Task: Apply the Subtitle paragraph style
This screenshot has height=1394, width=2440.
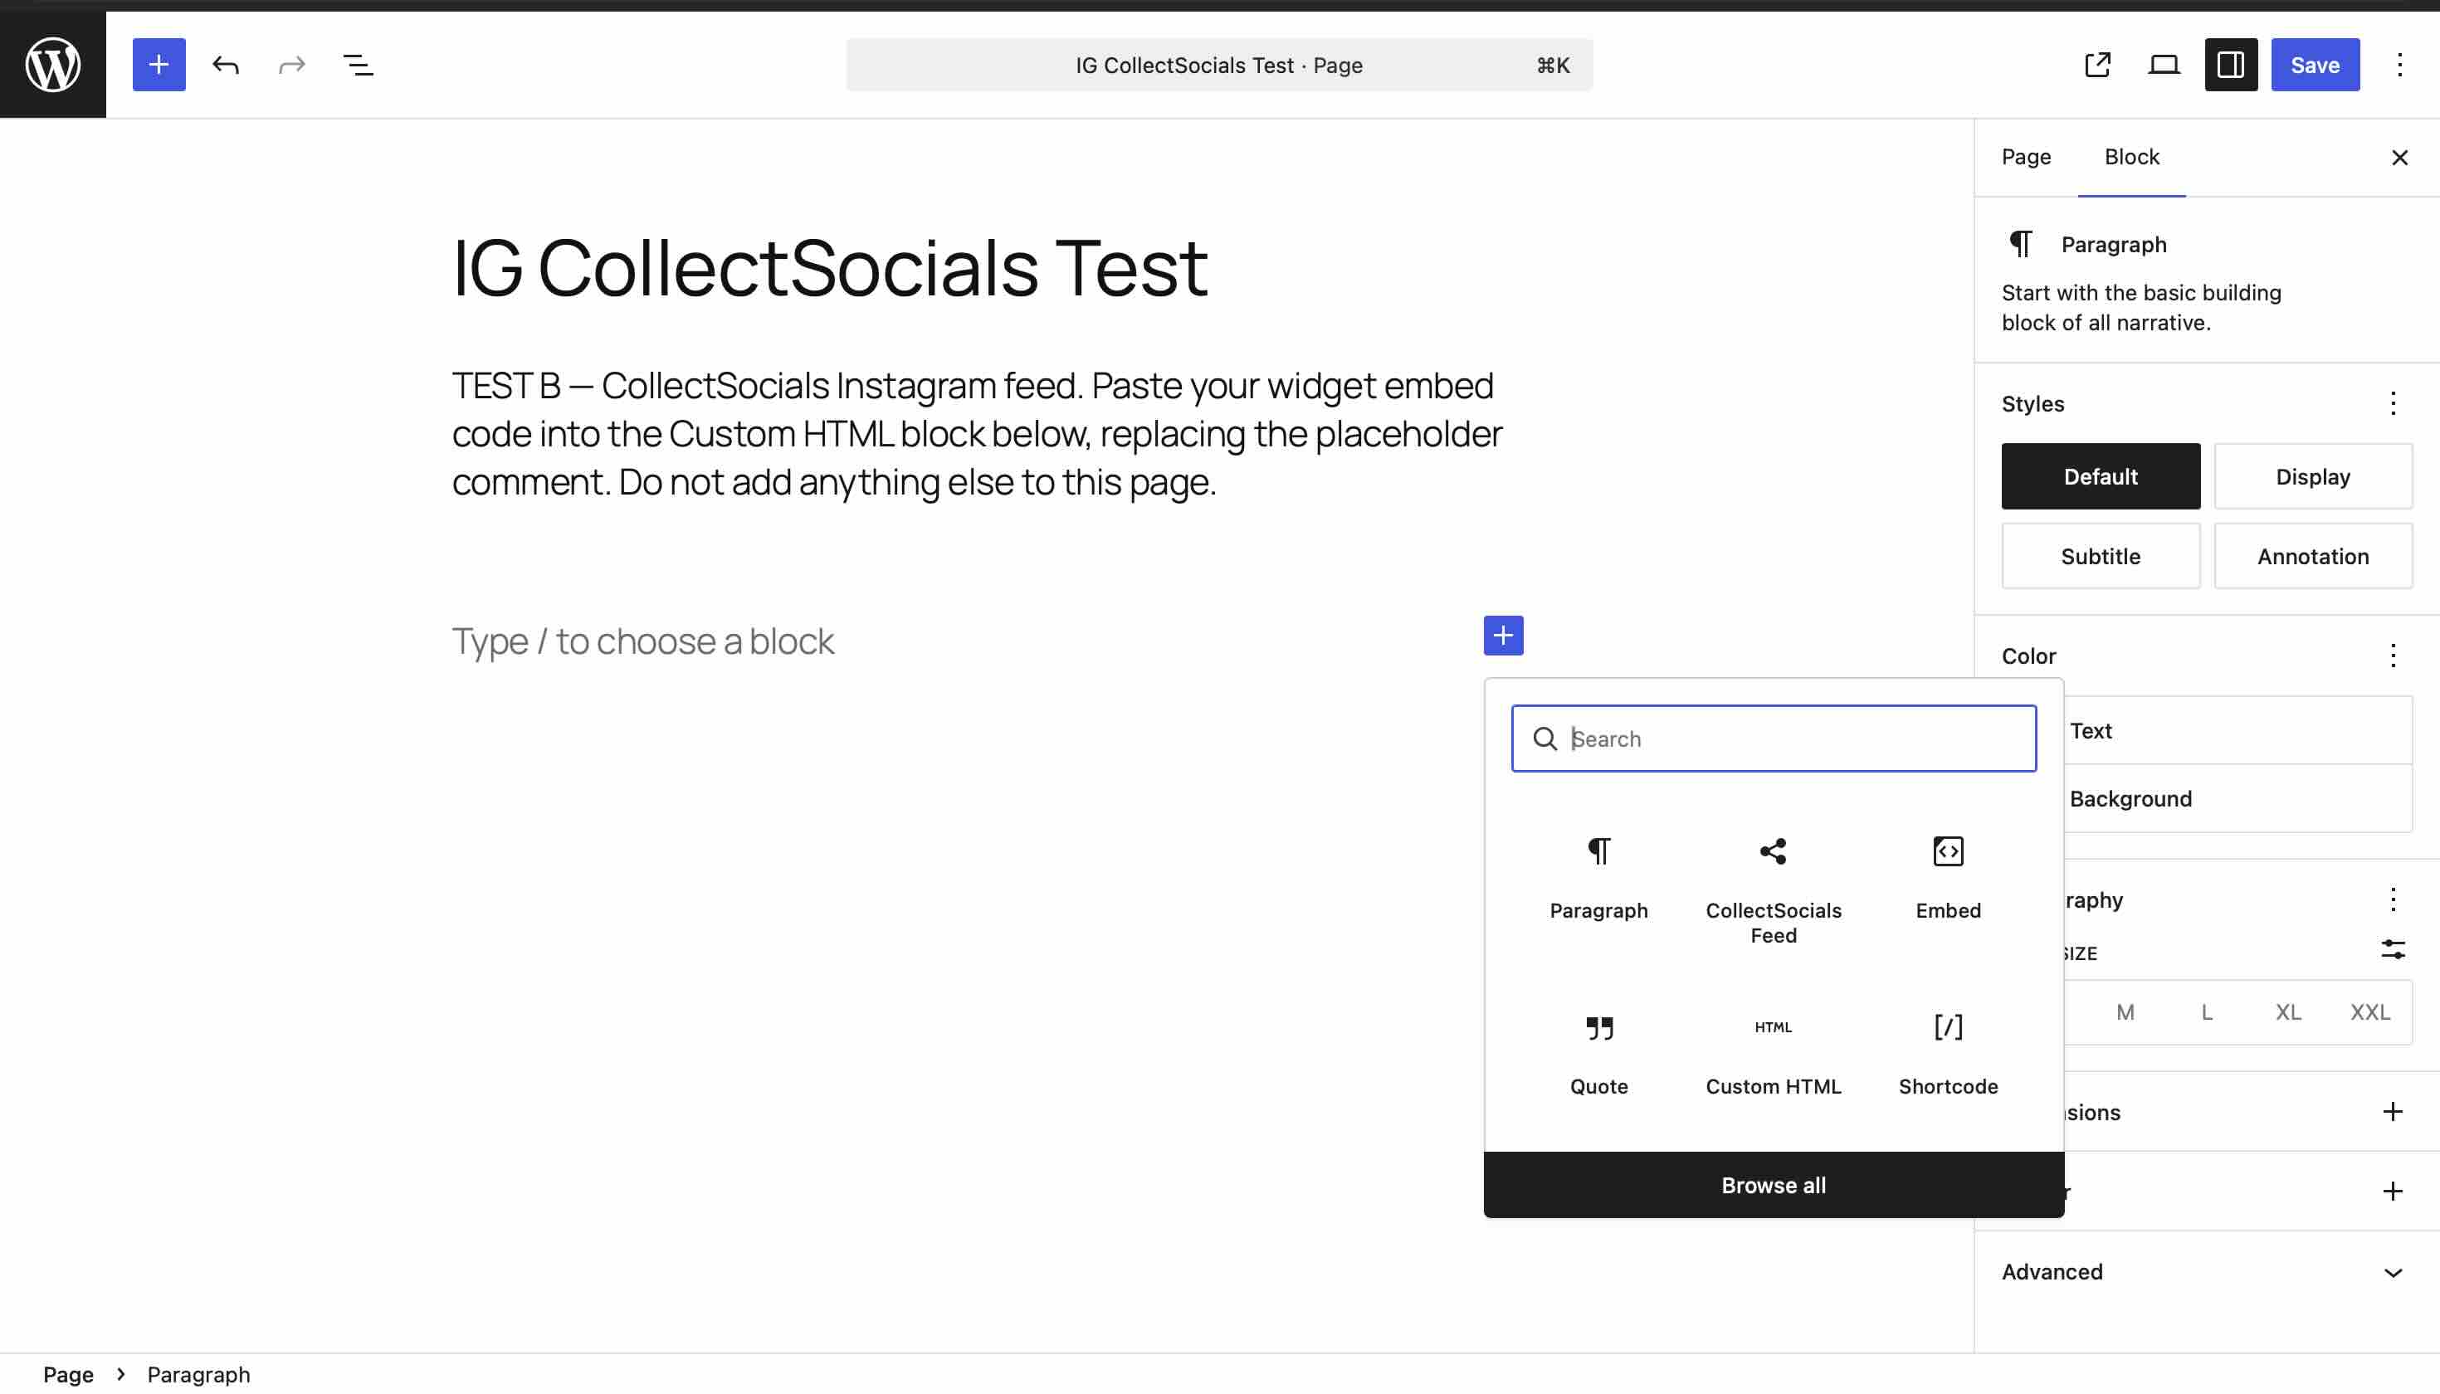Action: (2100, 555)
